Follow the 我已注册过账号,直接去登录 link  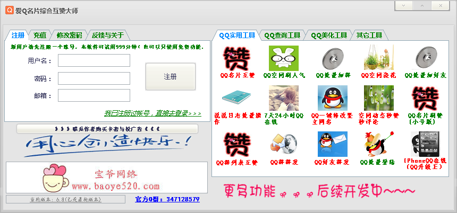[153, 113]
